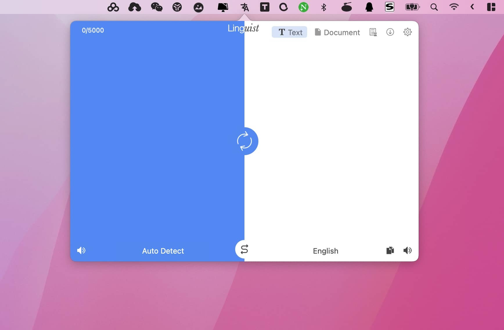Open WeChat from the menu bar
Viewport: 504px width, 330px height.
pos(156,7)
